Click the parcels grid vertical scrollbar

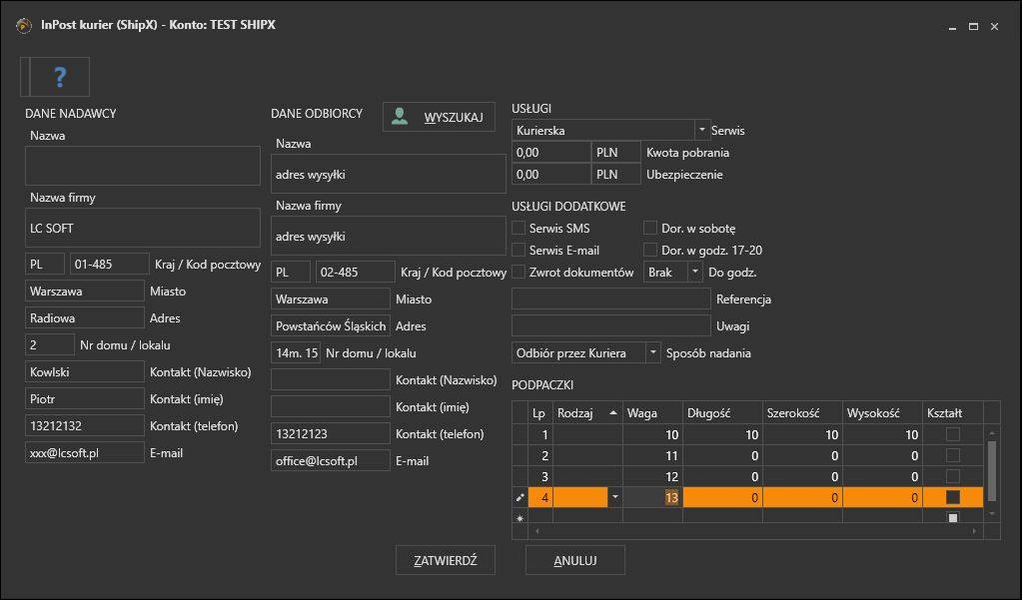pos(991,471)
